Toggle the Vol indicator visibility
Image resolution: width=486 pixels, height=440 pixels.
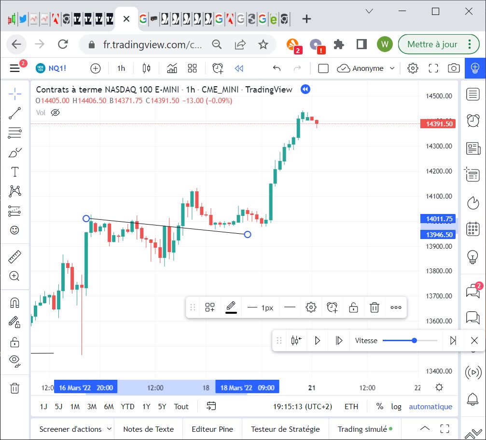55,113
